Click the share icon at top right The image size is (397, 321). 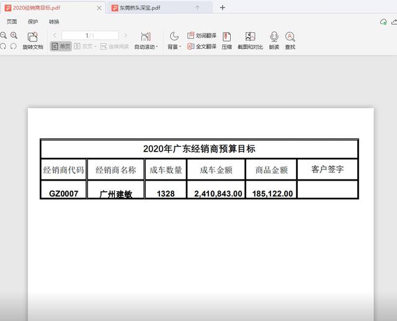(394, 22)
